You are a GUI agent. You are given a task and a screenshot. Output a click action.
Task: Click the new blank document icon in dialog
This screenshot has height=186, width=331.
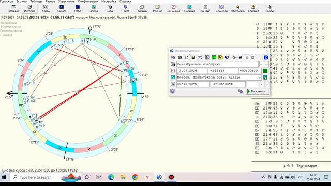(187, 57)
